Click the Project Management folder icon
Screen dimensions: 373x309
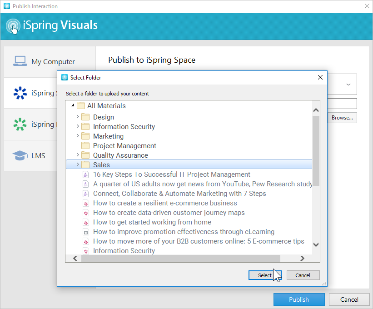pyautogui.click(x=85, y=145)
